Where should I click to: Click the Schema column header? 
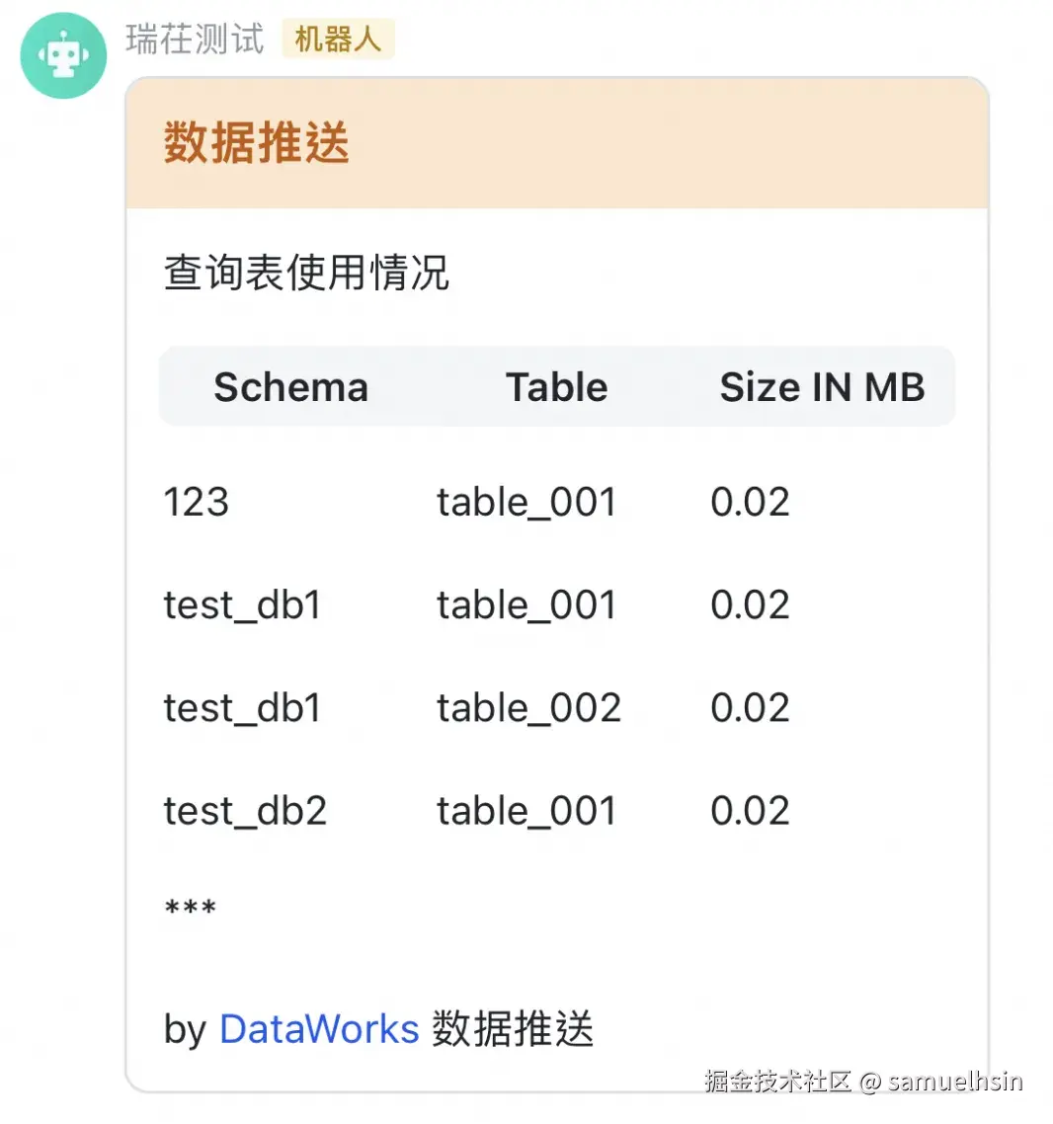[290, 387]
